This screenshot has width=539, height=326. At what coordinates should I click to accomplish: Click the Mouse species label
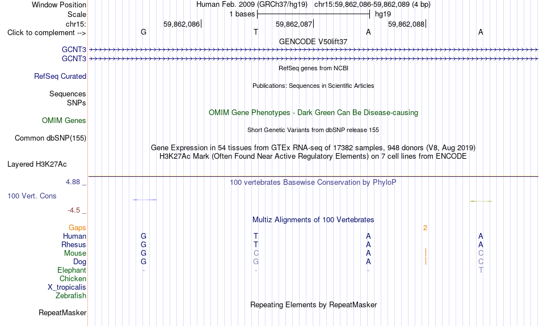[x=75, y=253]
